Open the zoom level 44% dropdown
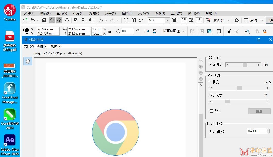The height and width of the screenshot is (157, 273). click(x=167, y=20)
